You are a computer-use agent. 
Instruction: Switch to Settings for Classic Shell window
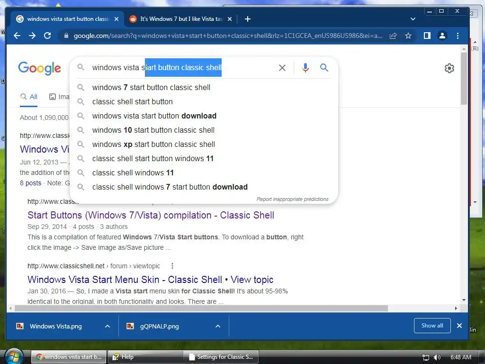tap(221, 357)
